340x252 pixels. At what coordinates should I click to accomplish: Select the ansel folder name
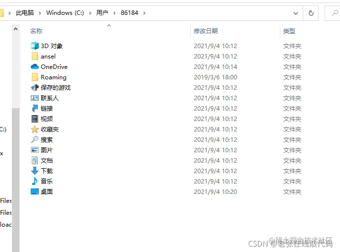click(x=48, y=57)
